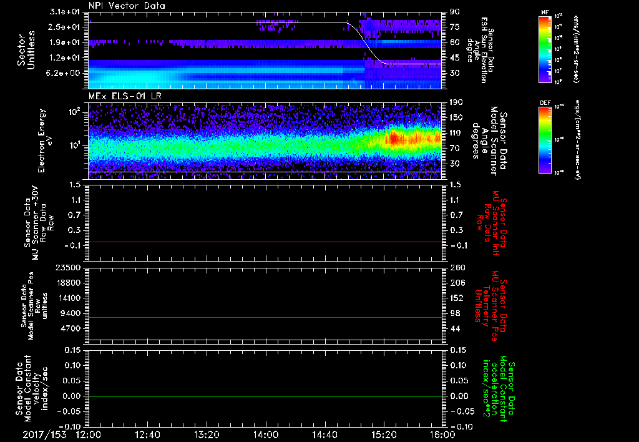Click the red scanner position telemetry line
Screen dimensions: 639x442
pos(265,318)
